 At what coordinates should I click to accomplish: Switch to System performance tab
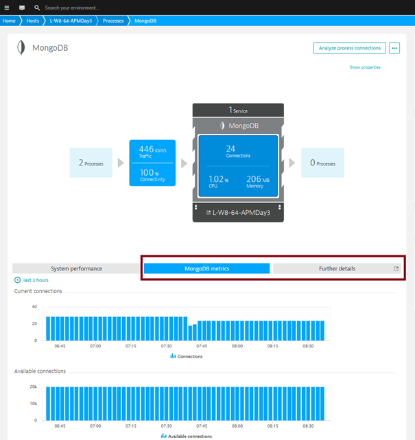76,268
